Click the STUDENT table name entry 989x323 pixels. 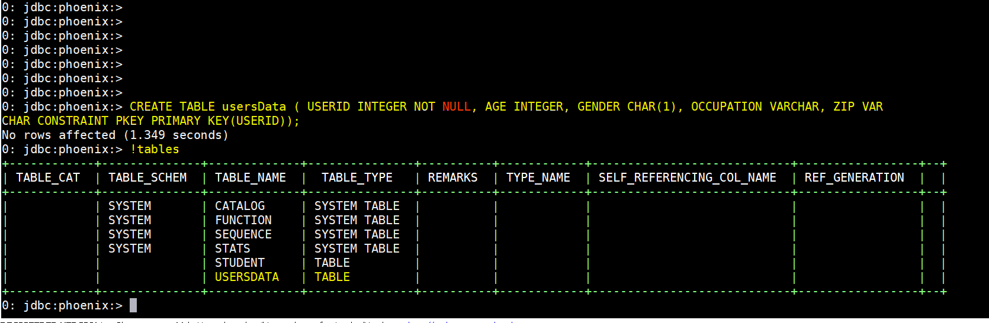(x=239, y=263)
